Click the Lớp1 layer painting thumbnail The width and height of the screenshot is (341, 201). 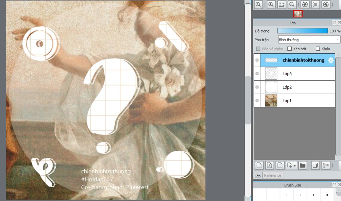[271, 100]
